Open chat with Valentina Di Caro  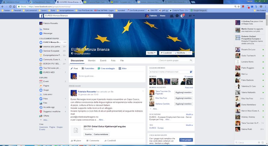(250, 86)
